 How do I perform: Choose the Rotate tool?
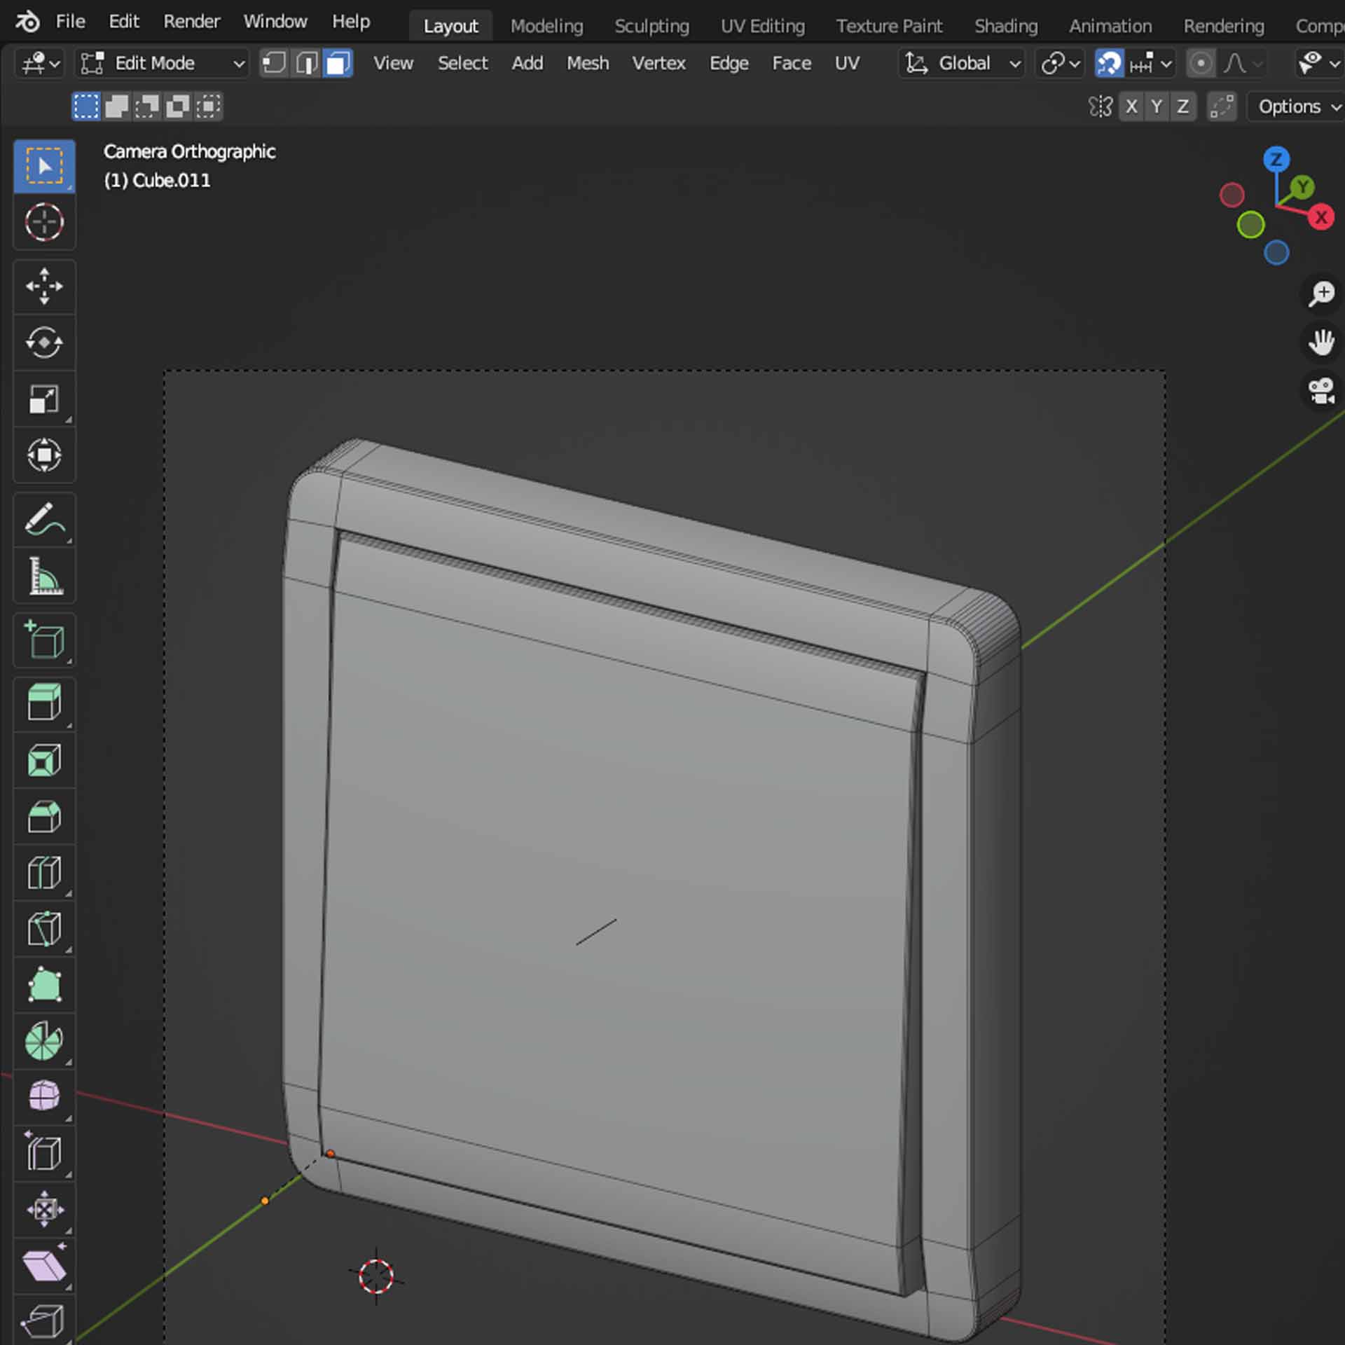coord(44,343)
